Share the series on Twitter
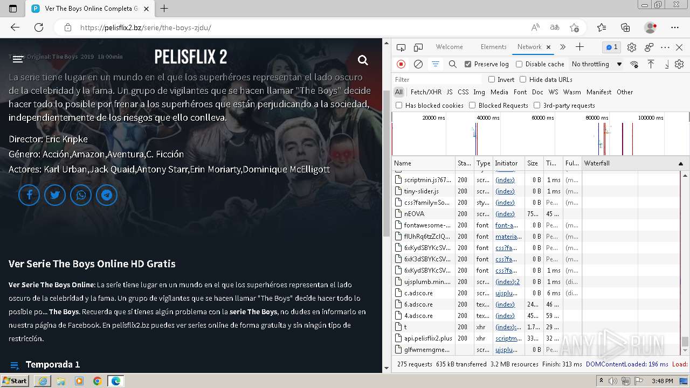690x388 pixels. [55, 195]
